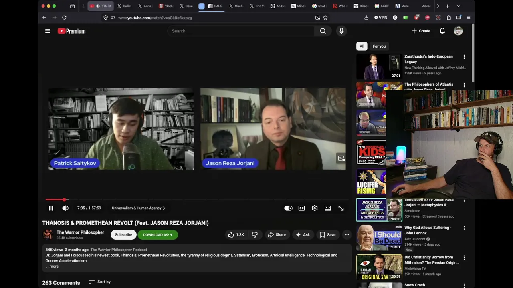The image size is (513, 288).
Task: Switch to the Dave X tab
Action: point(186,6)
